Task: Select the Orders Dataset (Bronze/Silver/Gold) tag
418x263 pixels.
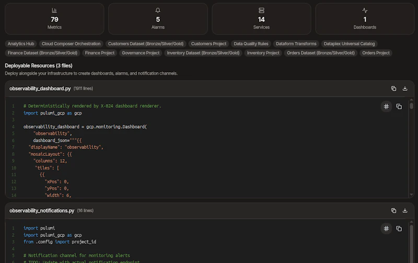Action: [x=321, y=53]
